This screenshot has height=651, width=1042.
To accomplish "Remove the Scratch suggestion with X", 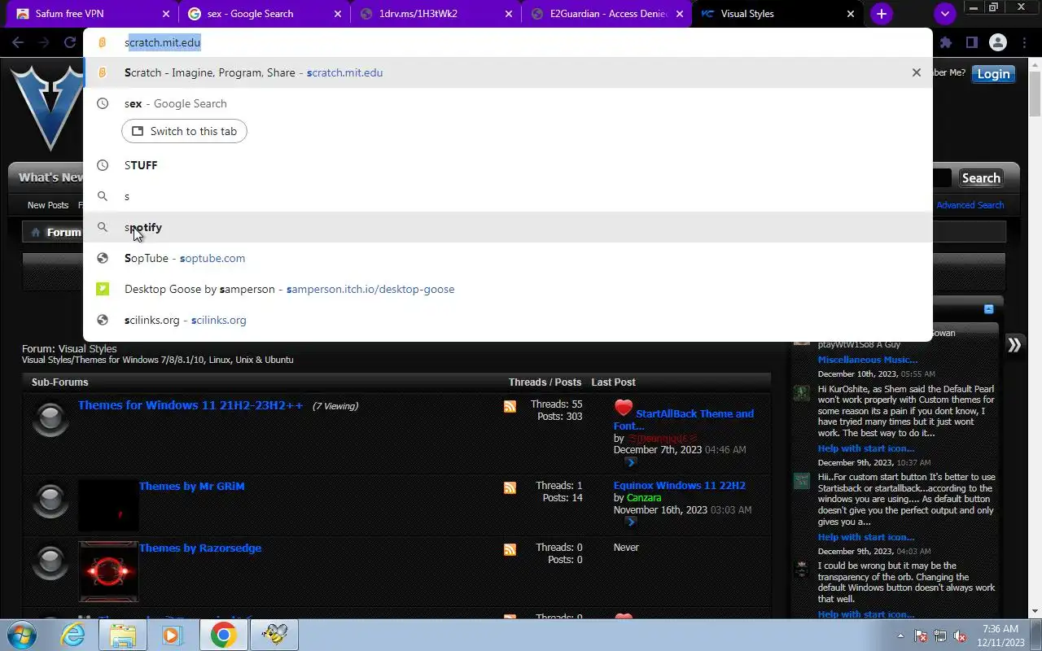I will (917, 72).
